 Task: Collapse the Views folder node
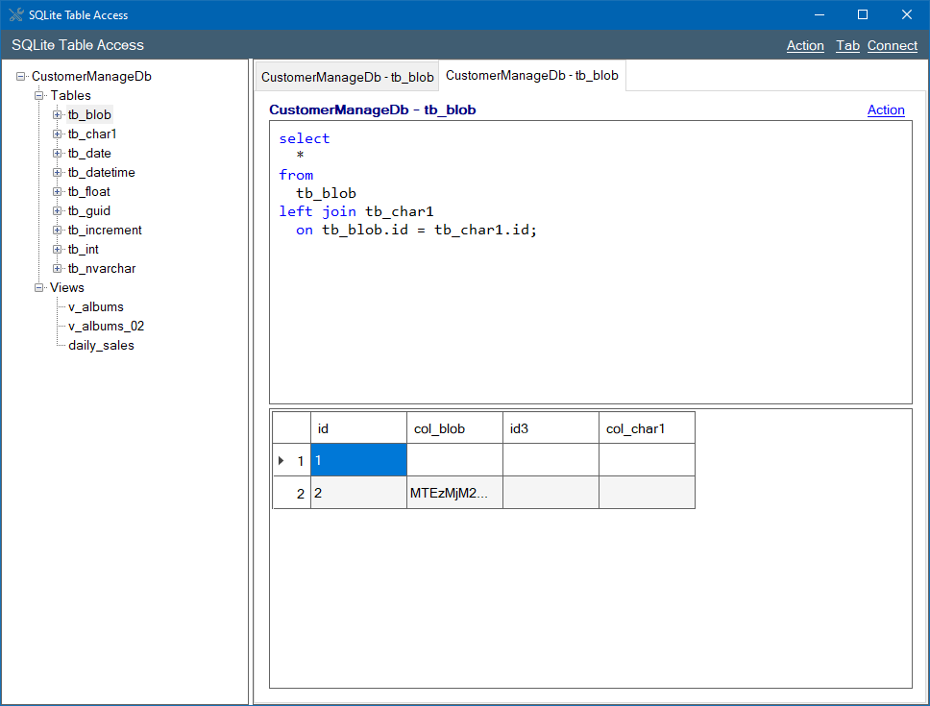pos(39,287)
